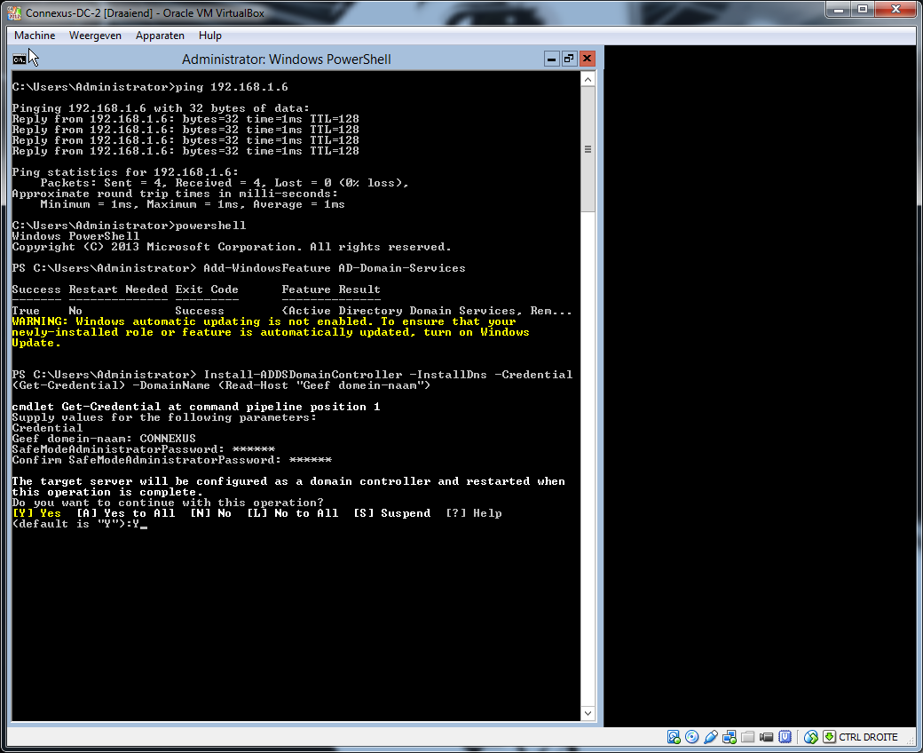
Task: Click the WARNING Windows automatic updating text
Action: pos(270,332)
